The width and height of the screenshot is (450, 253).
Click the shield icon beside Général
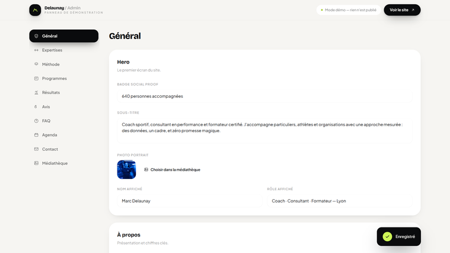point(36,36)
